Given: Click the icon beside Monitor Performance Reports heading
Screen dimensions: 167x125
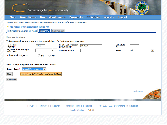Looking at the screenshot, I should click(x=8, y=27).
